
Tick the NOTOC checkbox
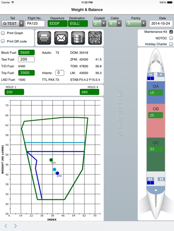point(171,38)
